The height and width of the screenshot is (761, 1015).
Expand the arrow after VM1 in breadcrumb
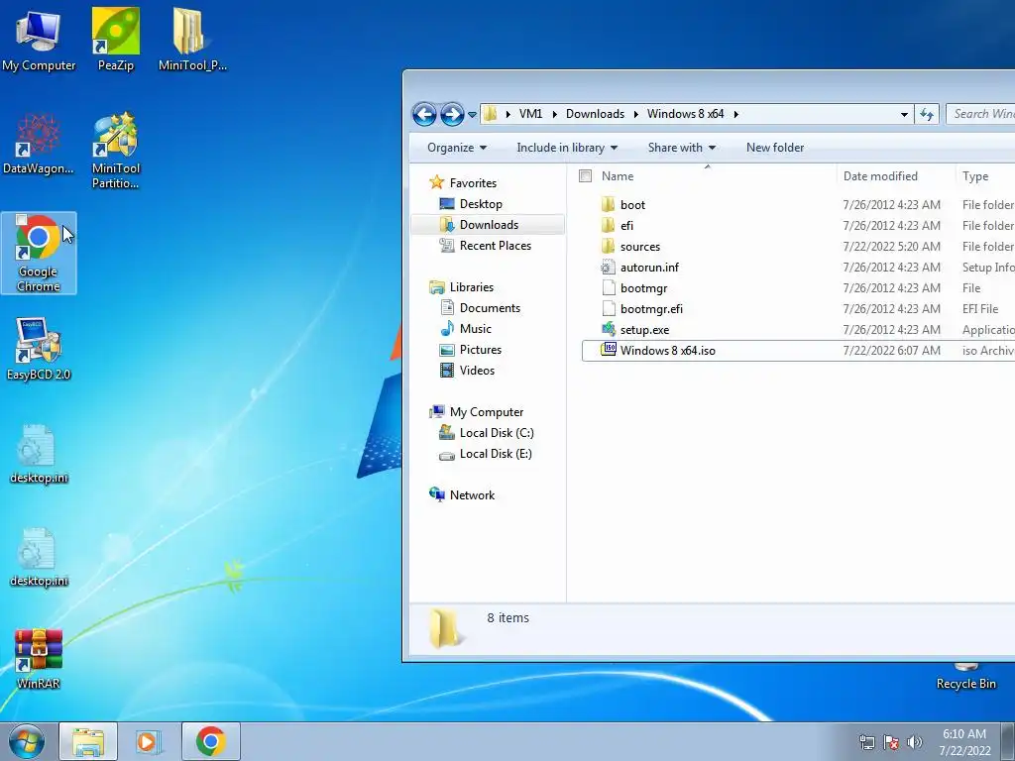pyautogui.click(x=555, y=115)
